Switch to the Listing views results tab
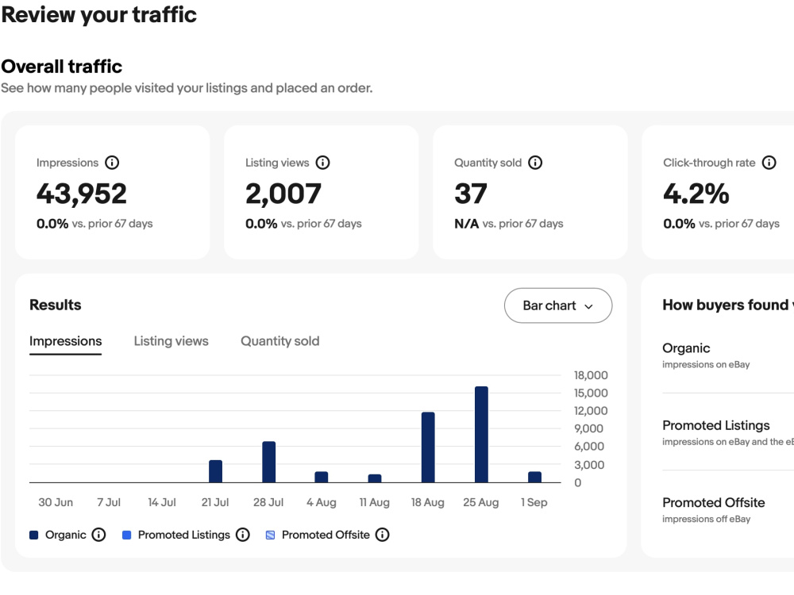This screenshot has height=595, width=794. [x=172, y=341]
